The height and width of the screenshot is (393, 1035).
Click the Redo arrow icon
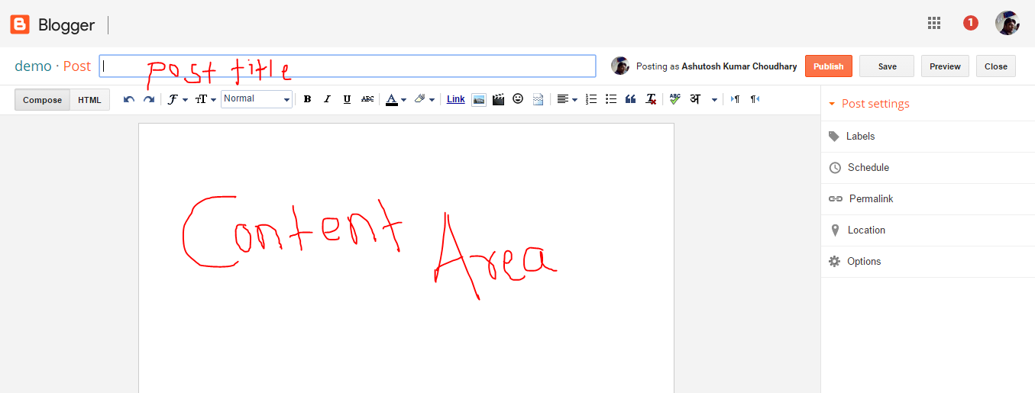tap(149, 99)
